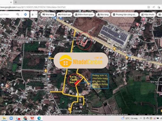Select the Bảo tàng category chip

104,14
